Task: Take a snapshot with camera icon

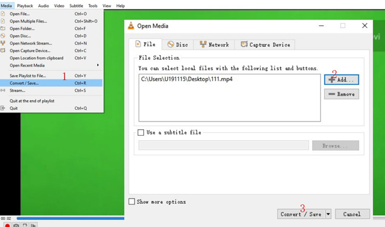Action: coord(16,225)
